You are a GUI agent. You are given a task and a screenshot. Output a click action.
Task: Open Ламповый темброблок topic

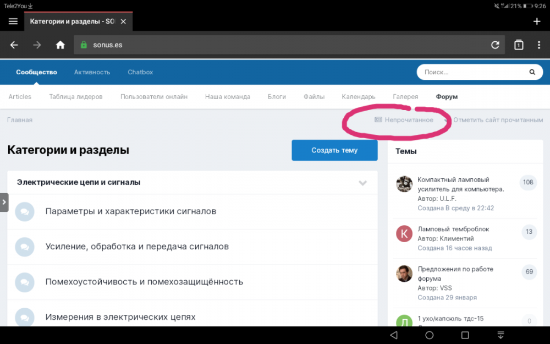453,229
